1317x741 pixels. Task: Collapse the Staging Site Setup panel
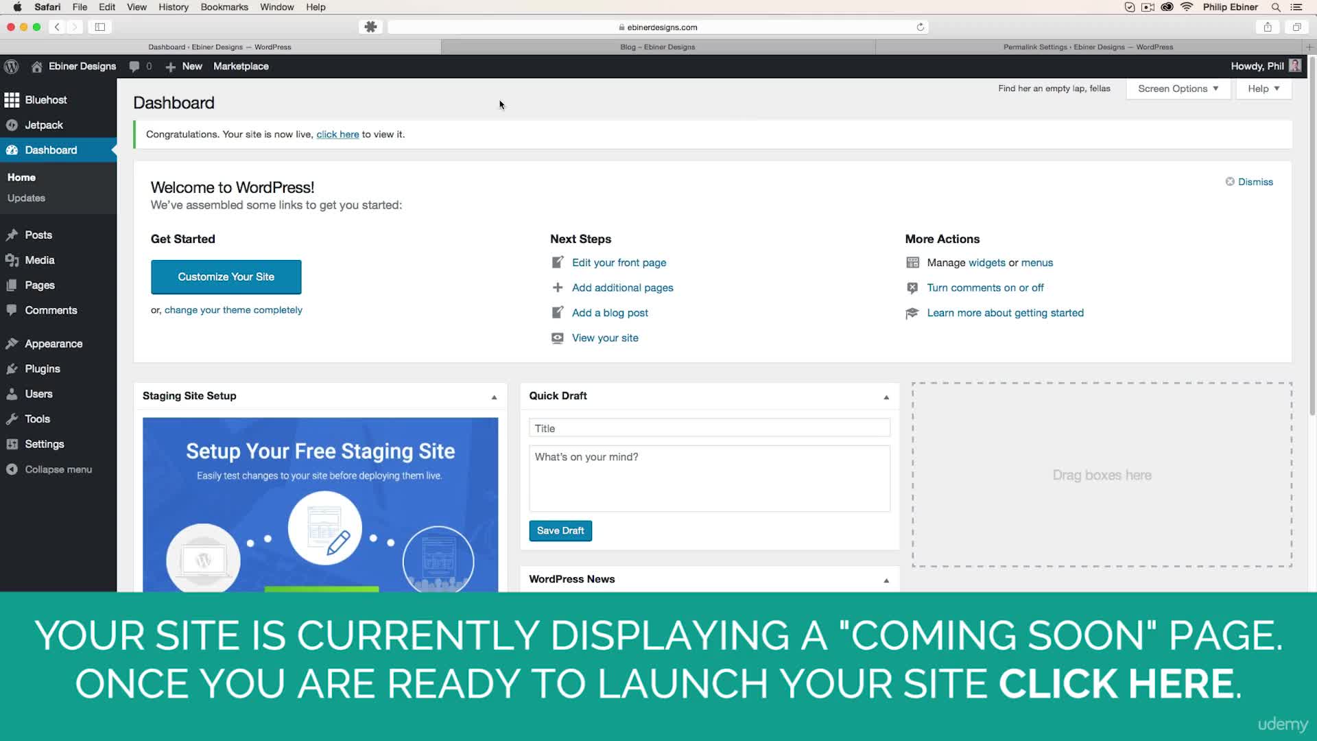pos(494,397)
